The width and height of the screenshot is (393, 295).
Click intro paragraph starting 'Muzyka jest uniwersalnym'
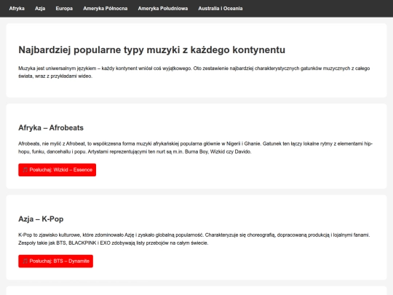(194, 72)
